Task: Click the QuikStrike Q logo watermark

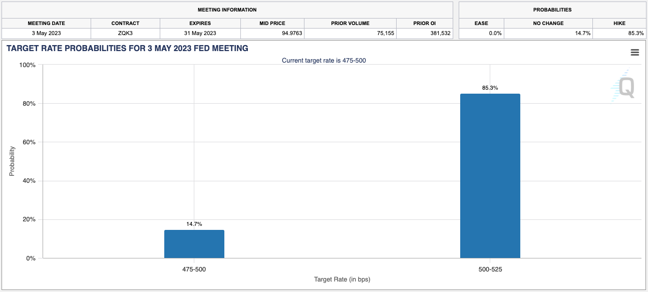Action: (625, 87)
